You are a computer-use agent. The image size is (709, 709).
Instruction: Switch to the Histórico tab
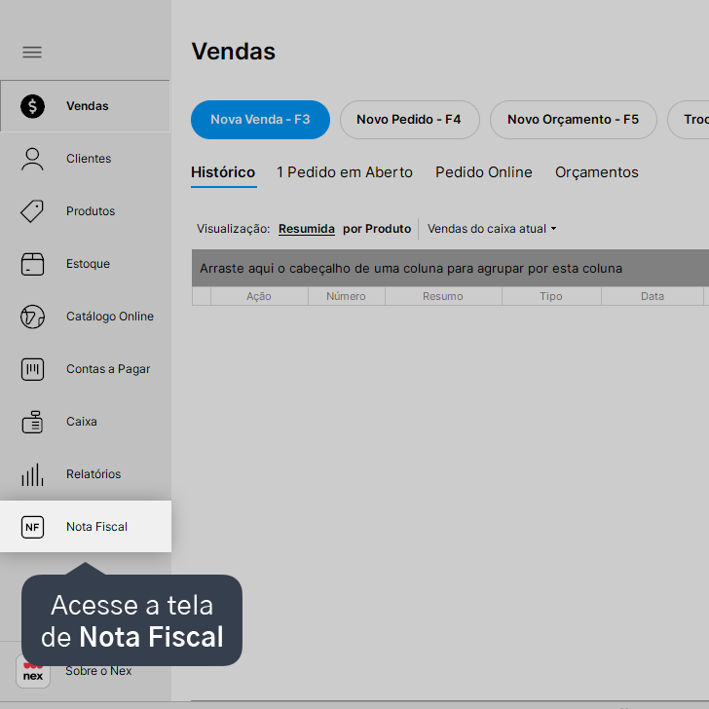223,172
